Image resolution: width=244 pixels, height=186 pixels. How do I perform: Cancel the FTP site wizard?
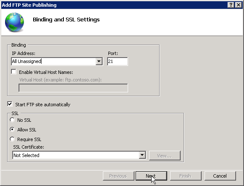pos(220,176)
